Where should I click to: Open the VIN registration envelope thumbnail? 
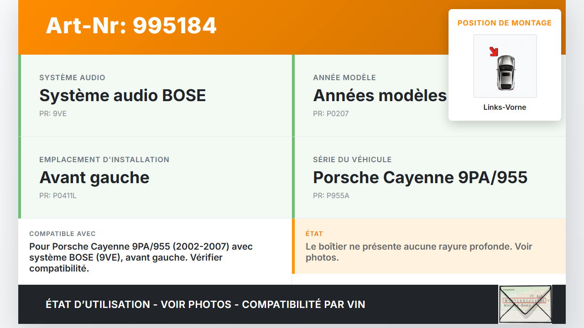point(525,304)
